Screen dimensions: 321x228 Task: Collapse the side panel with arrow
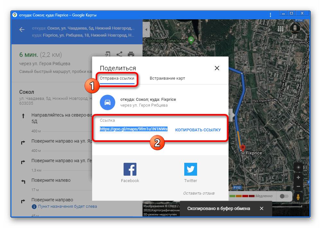pos(146,29)
